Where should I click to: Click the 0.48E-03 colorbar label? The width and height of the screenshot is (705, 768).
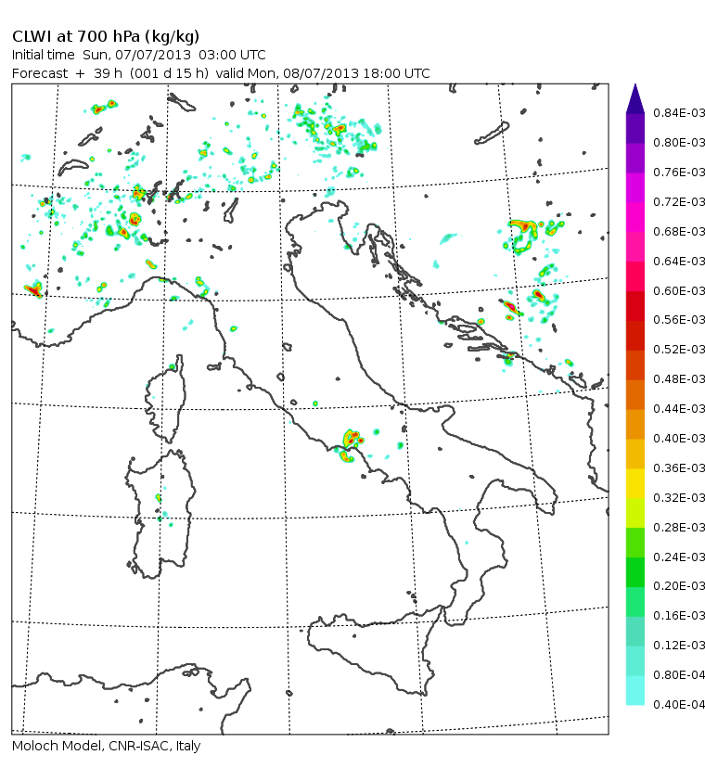tap(679, 379)
